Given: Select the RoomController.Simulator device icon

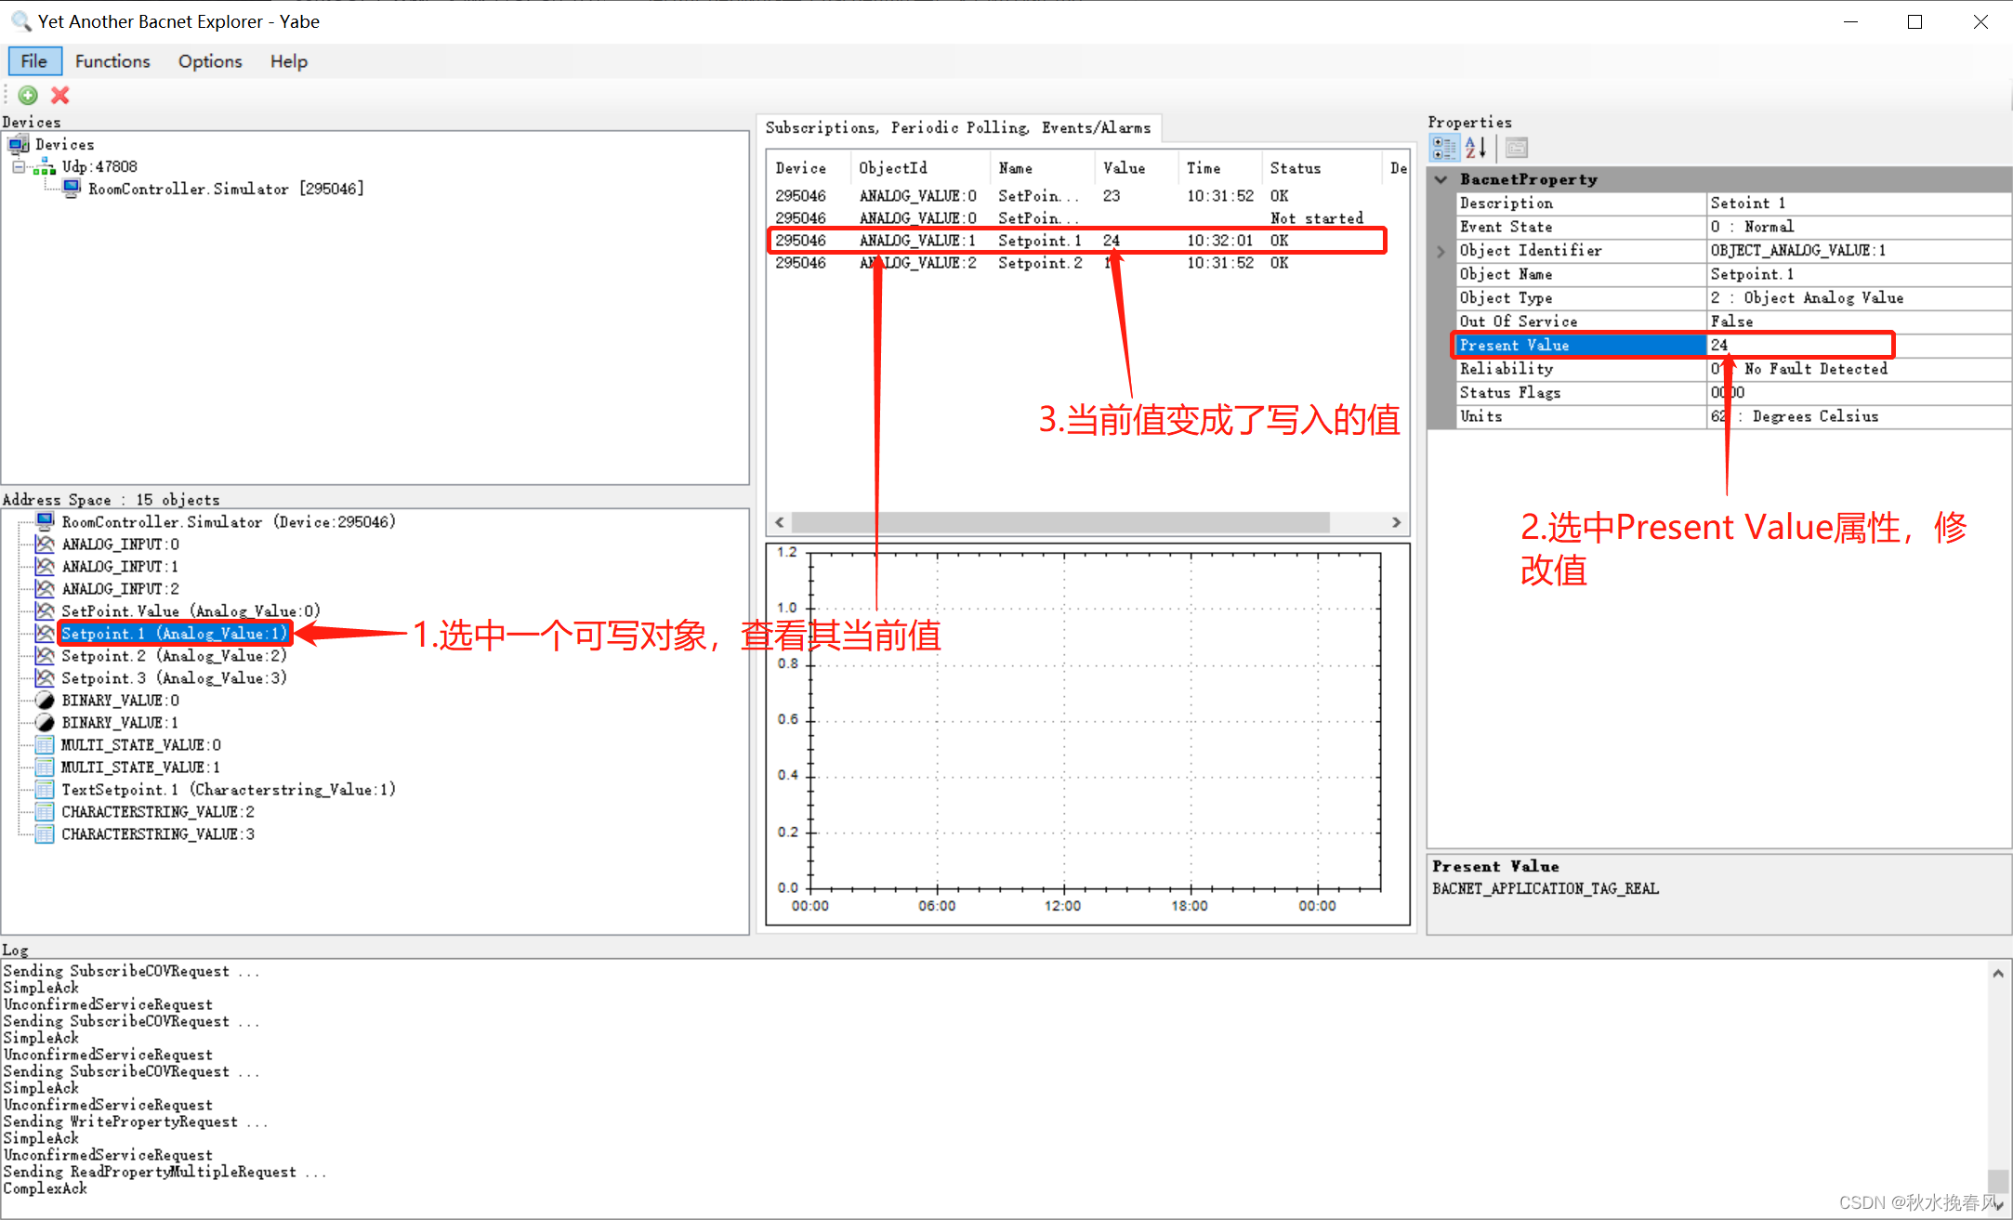Looking at the screenshot, I should 72,188.
